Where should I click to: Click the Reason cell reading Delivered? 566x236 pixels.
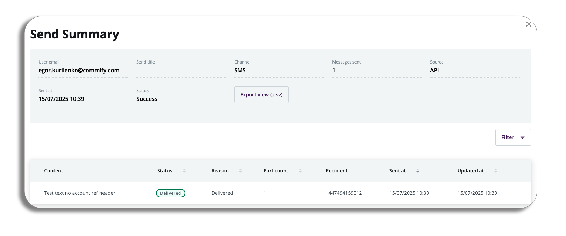click(222, 193)
